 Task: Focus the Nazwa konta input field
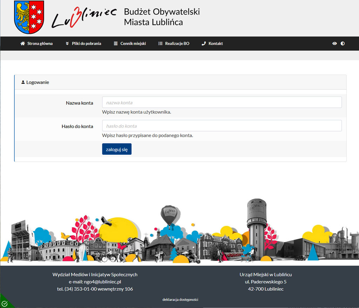tap(222, 102)
